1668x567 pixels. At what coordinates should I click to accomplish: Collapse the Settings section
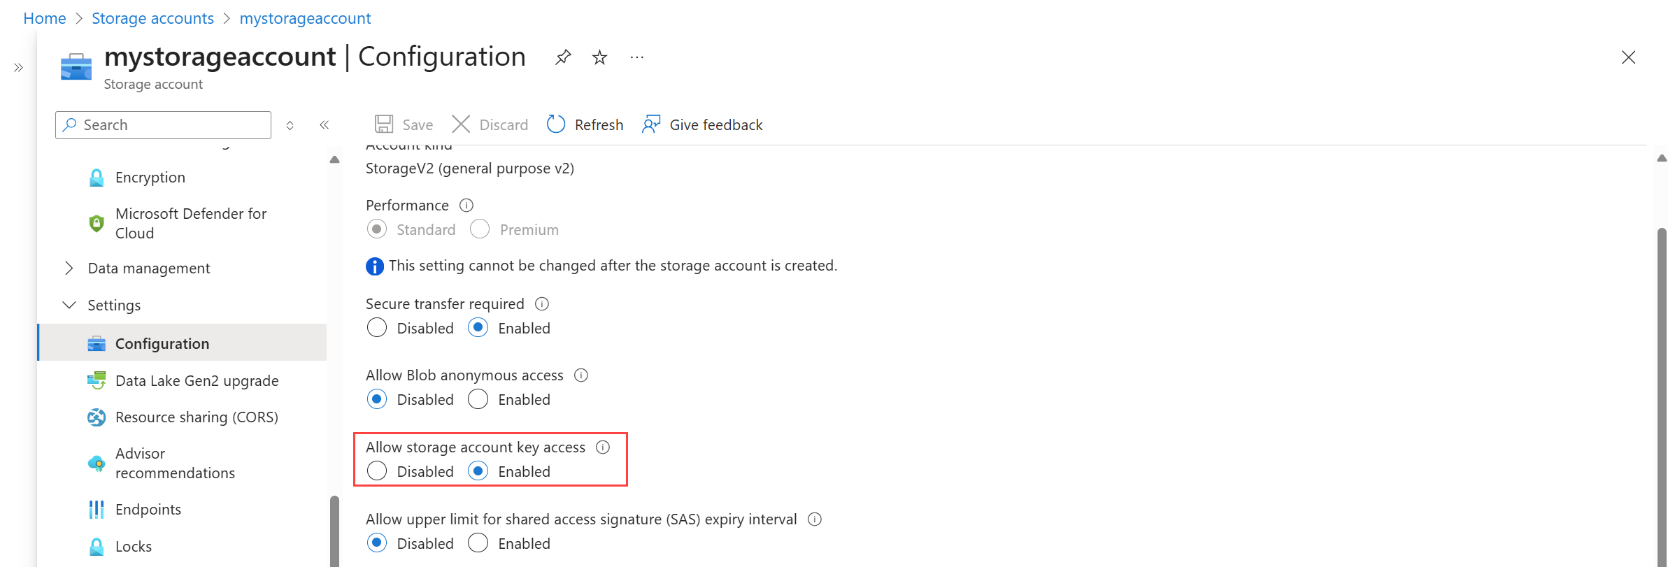point(69,306)
